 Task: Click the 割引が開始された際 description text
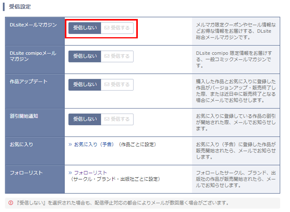click(236, 122)
